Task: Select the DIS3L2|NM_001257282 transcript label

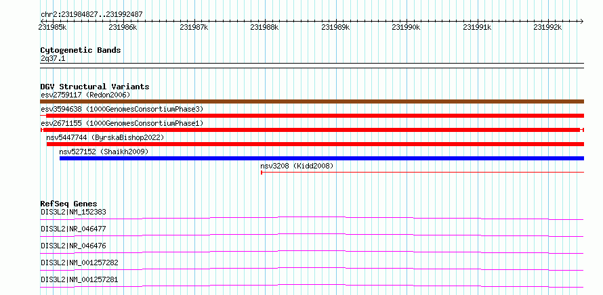Action: (79, 263)
